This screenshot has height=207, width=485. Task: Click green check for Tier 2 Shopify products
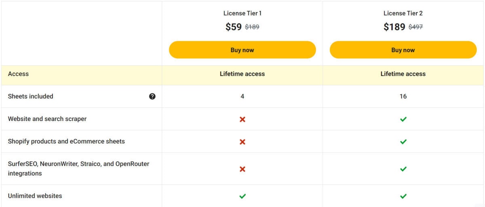tap(403, 142)
